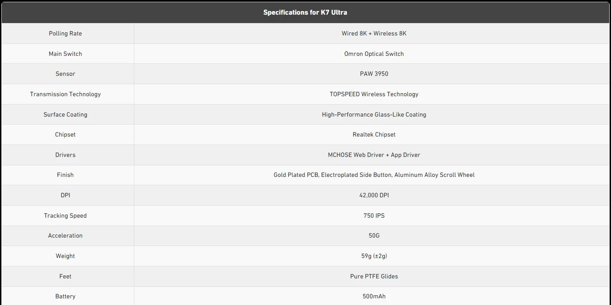Select the "50G" acceleration value

374,235
